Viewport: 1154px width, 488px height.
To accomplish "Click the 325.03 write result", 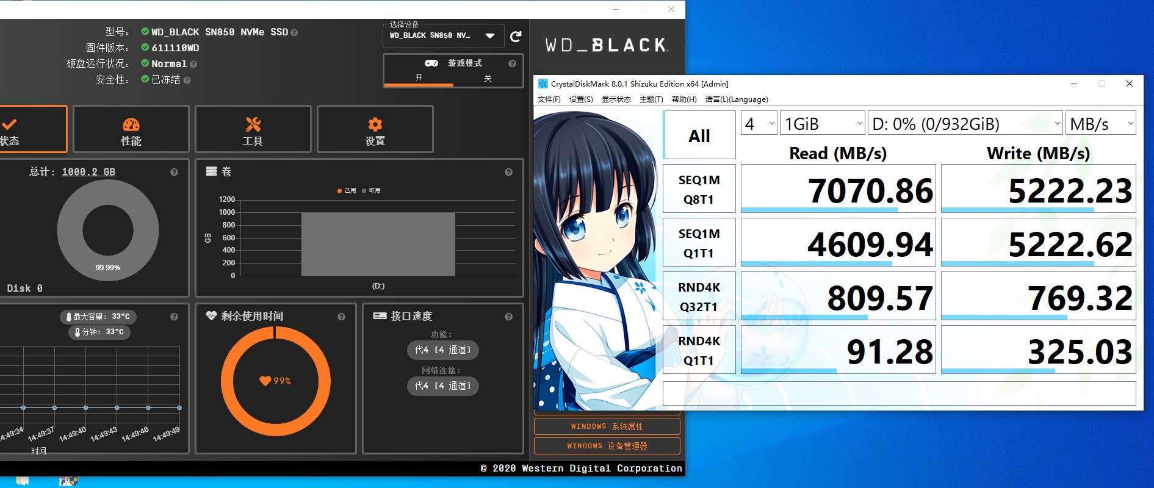I will [x=1039, y=350].
